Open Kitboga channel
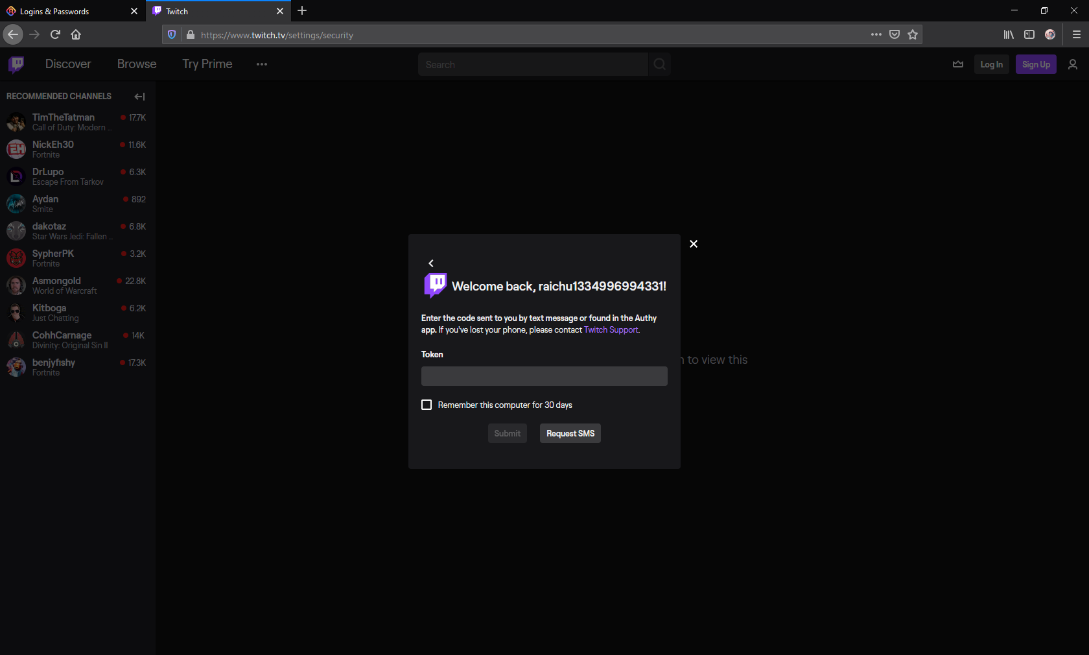The height and width of the screenshot is (655, 1089). point(76,313)
